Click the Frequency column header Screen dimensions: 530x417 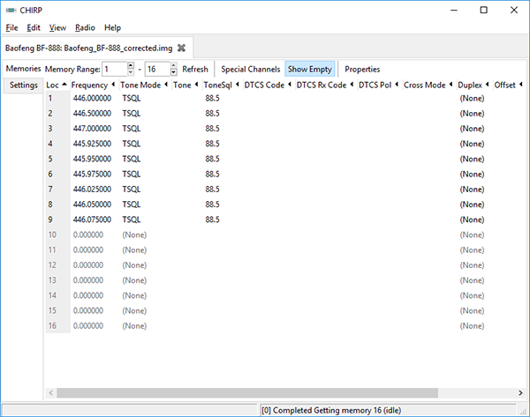pyautogui.click(x=94, y=85)
